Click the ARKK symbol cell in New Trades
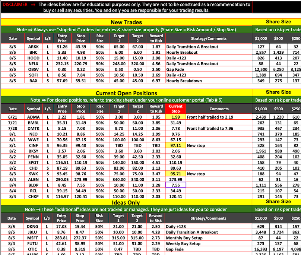The width and height of the screenshot is (301, 255). point(33,47)
